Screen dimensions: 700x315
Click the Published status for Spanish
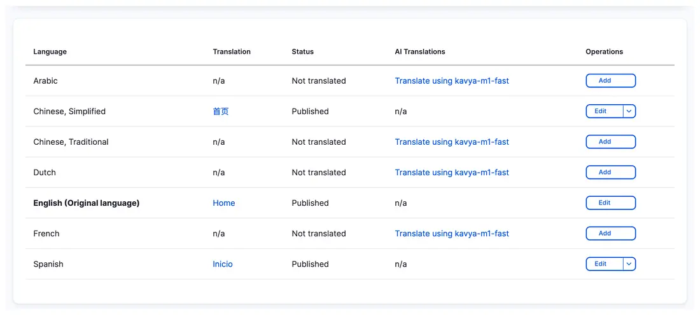tap(311, 264)
